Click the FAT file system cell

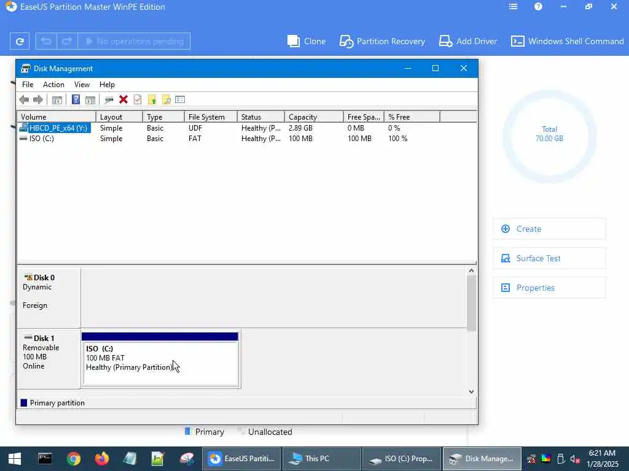(195, 139)
